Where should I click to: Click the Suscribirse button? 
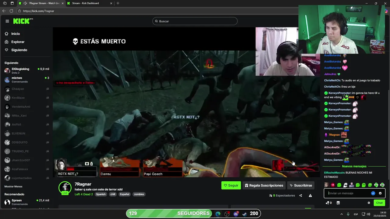pyautogui.click(x=301, y=185)
